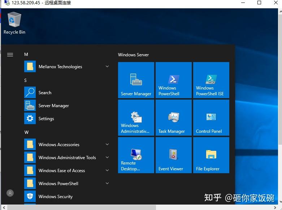Open the Control Panel tile
The height and width of the screenshot is (210, 282).
tap(211, 118)
